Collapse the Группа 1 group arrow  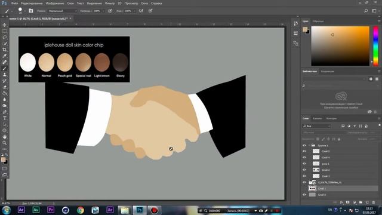[x=309, y=145]
